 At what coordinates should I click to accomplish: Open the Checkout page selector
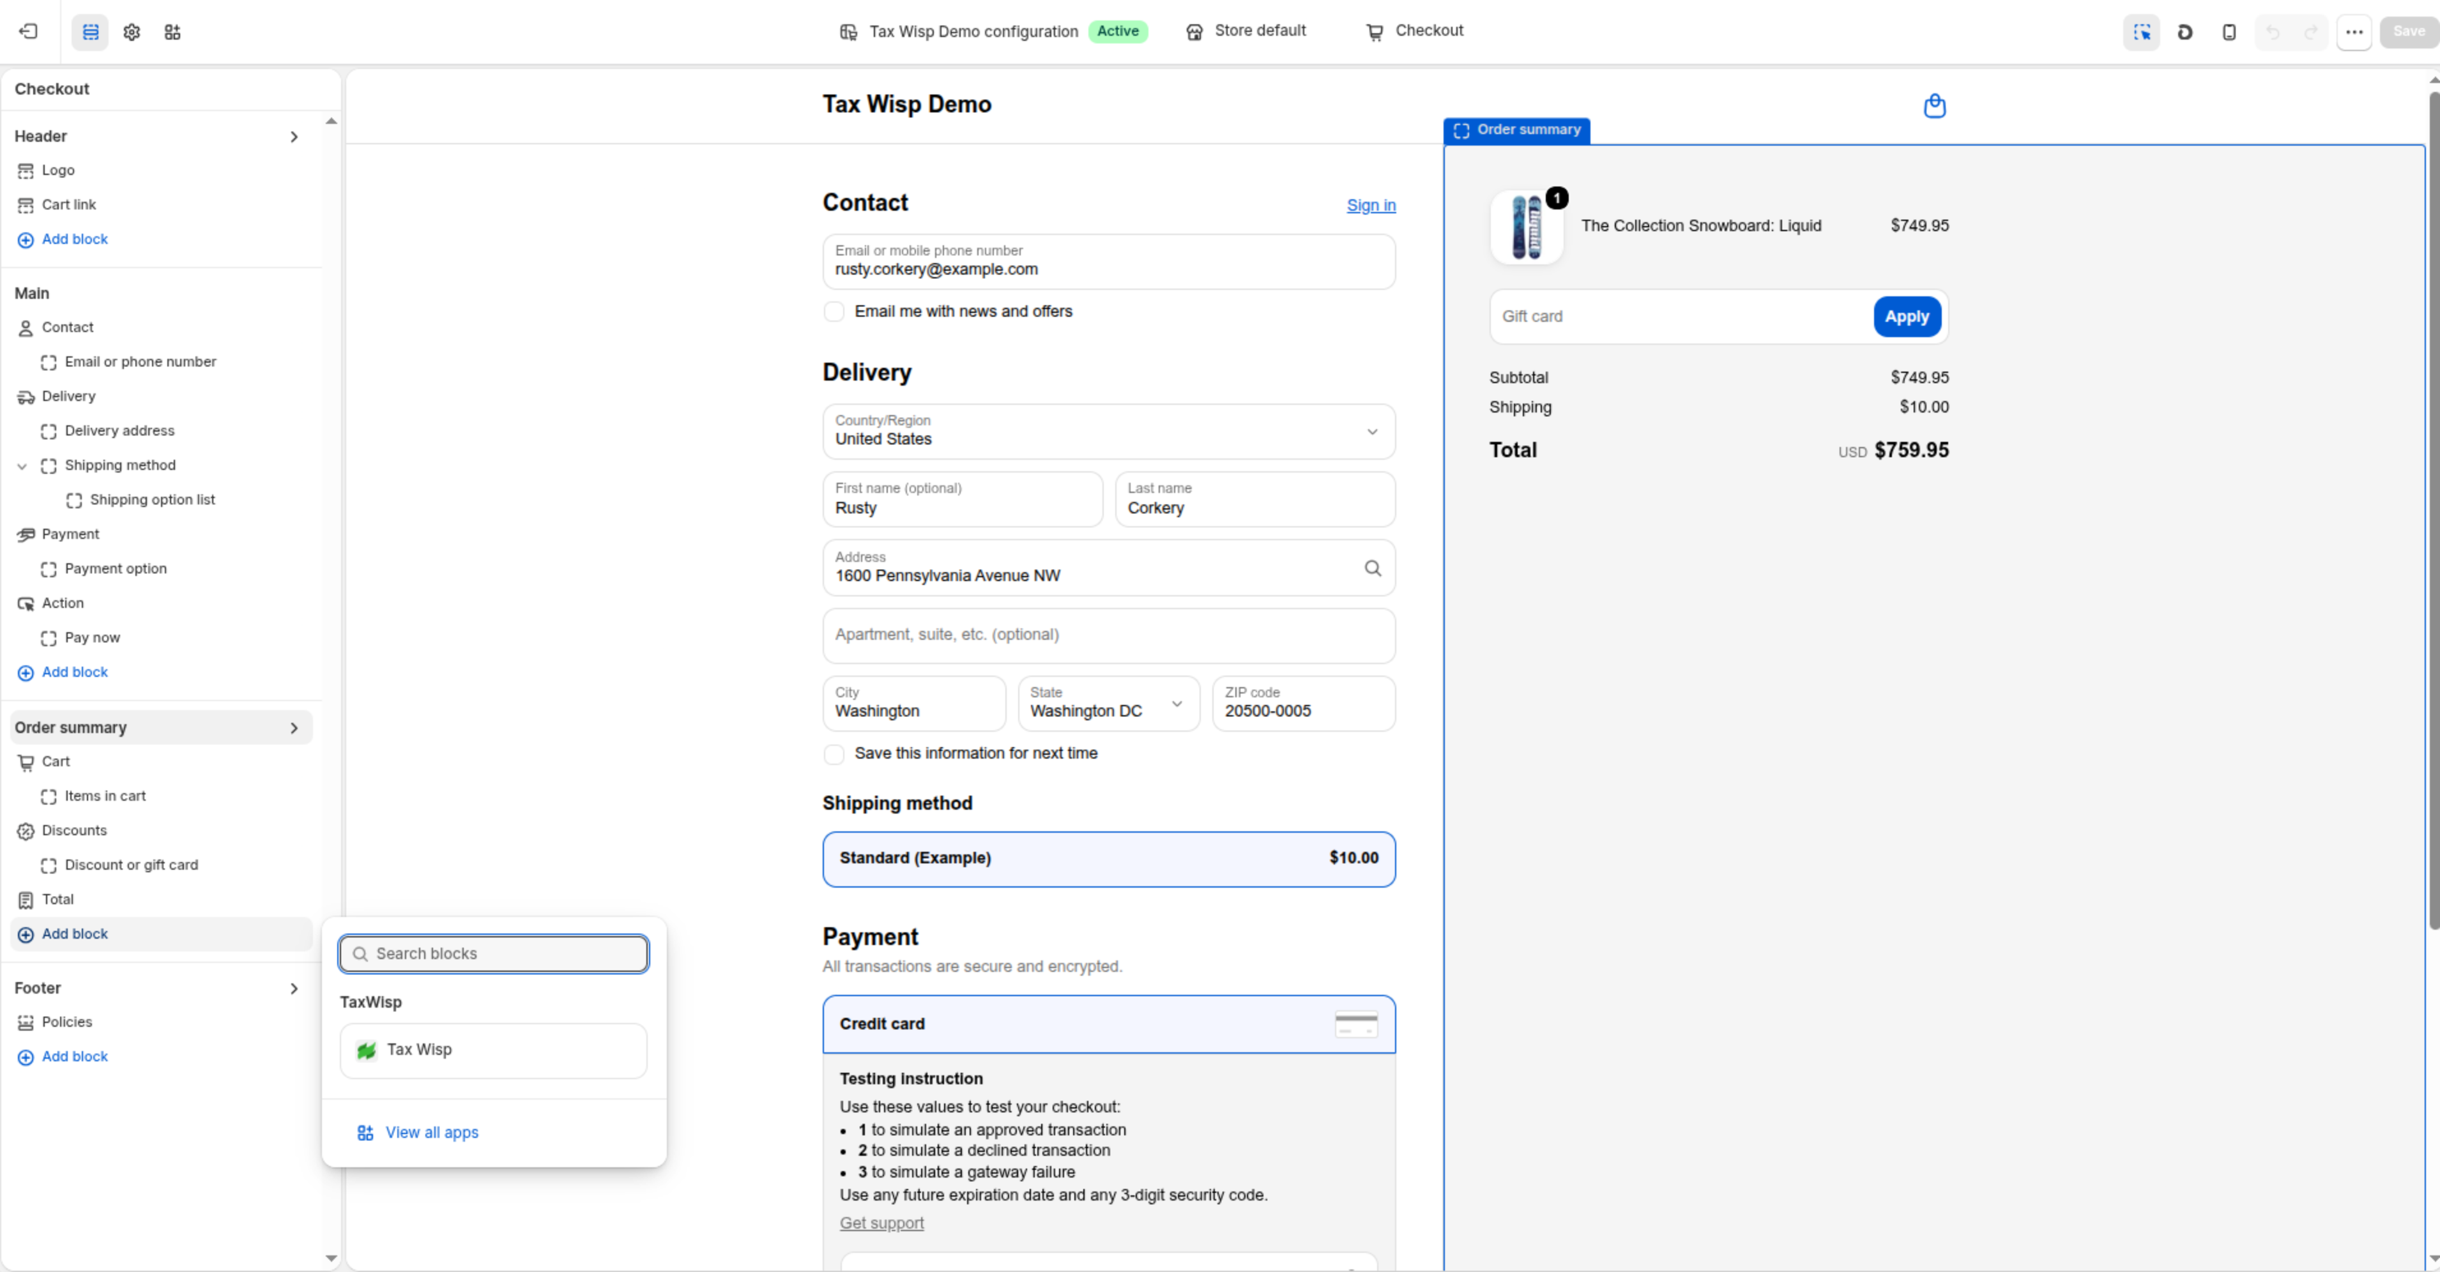(1415, 31)
